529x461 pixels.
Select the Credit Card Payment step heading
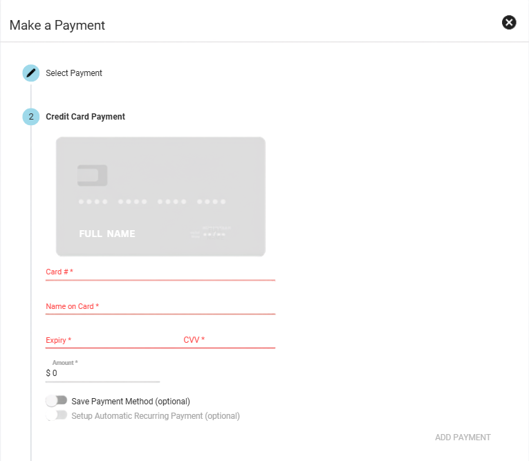[85, 117]
